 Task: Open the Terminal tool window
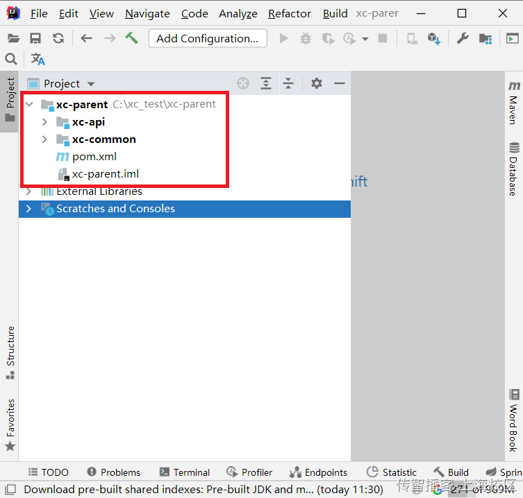[x=185, y=472]
